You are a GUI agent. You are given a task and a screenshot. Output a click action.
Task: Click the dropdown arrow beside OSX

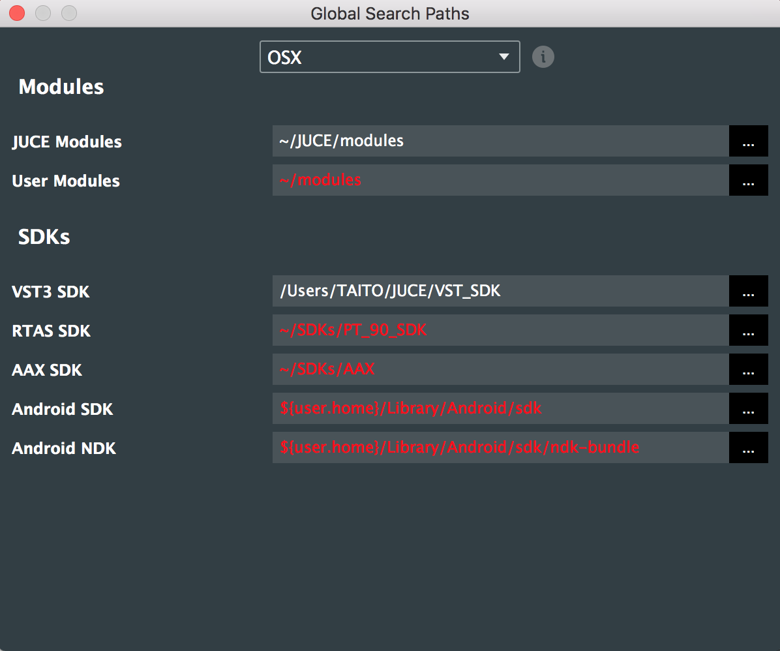[503, 57]
